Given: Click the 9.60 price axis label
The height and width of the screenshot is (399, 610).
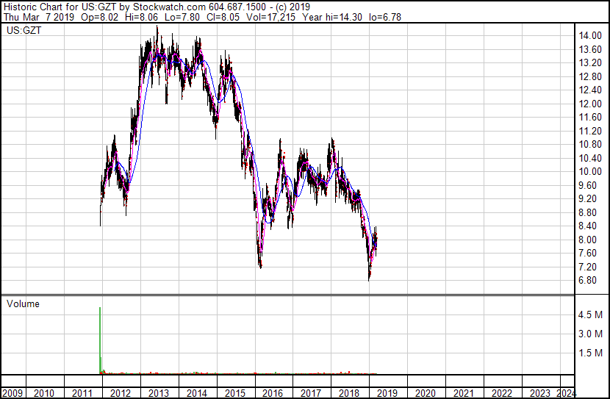Looking at the screenshot, I should pyautogui.click(x=587, y=185).
